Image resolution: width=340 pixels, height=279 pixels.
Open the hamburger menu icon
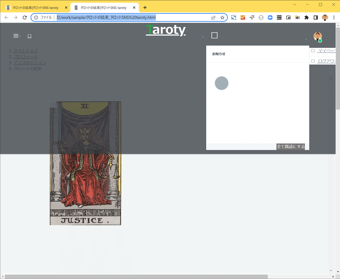coord(16,36)
